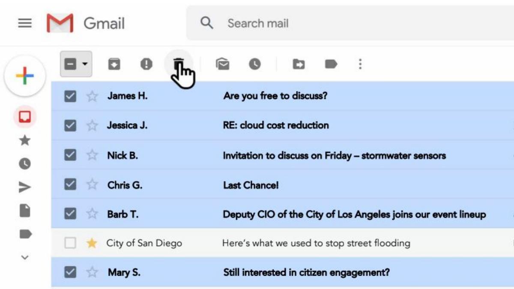The height and width of the screenshot is (289, 514).
Task: Click the search magnifier icon
Action: coord(207,23)
